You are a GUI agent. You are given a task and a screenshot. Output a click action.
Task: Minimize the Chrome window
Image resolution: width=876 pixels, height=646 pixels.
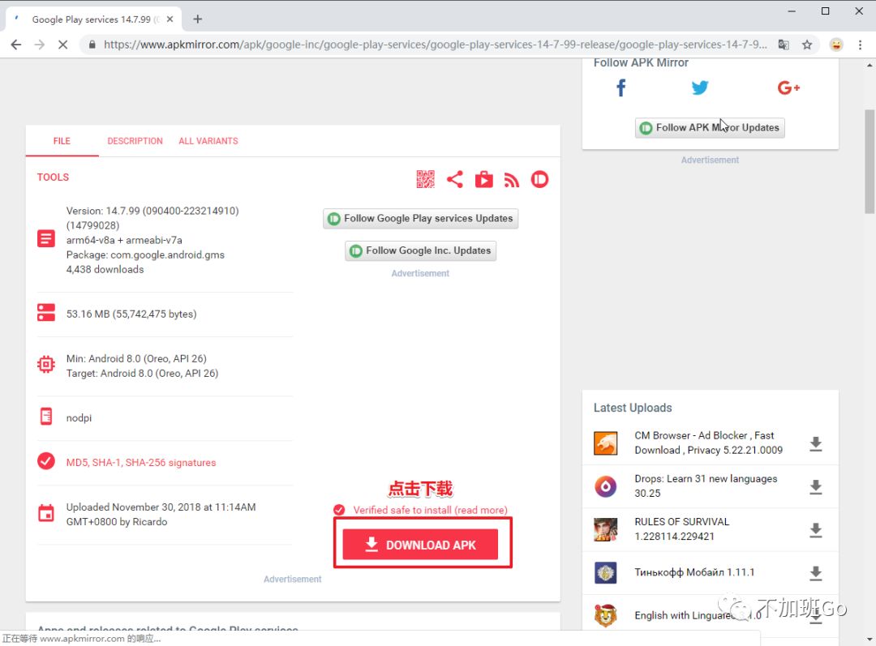(792, 11)
